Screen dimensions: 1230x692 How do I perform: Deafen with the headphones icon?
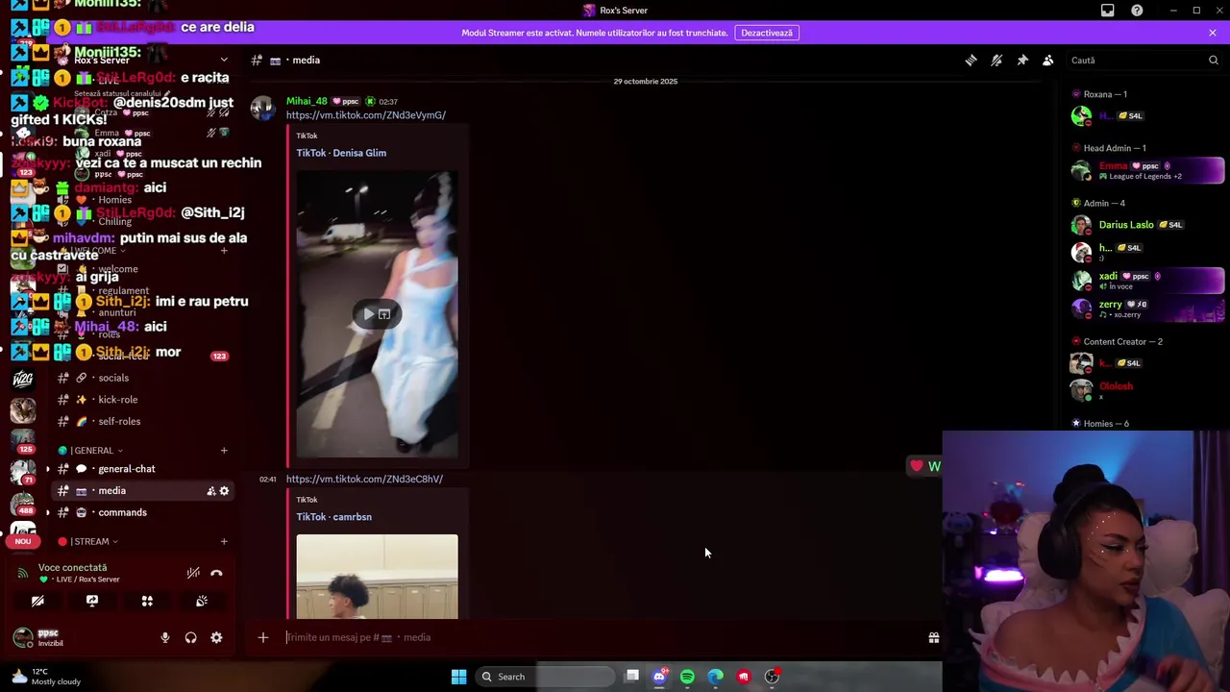tap(190, 637)
